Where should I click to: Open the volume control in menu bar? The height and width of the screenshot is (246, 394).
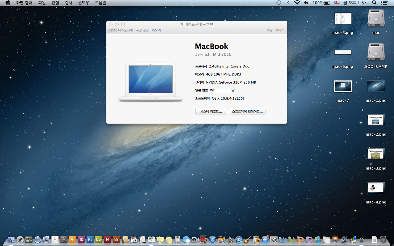[x=306, y=3]
